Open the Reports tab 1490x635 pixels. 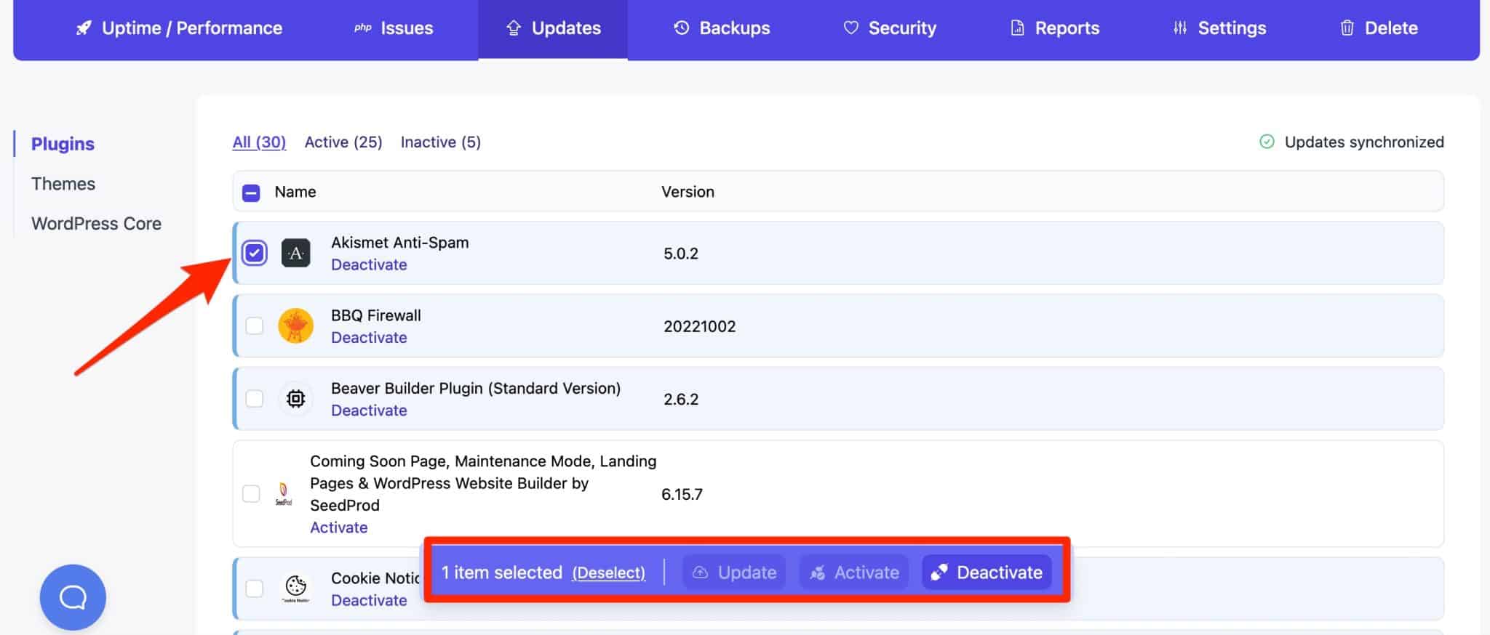click(1054, 28)
